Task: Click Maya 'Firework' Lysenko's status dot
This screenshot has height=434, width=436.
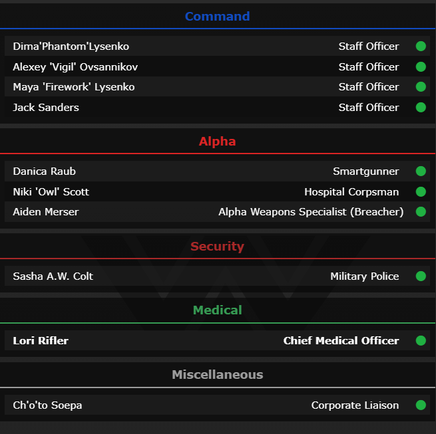Action: (421, 87)
